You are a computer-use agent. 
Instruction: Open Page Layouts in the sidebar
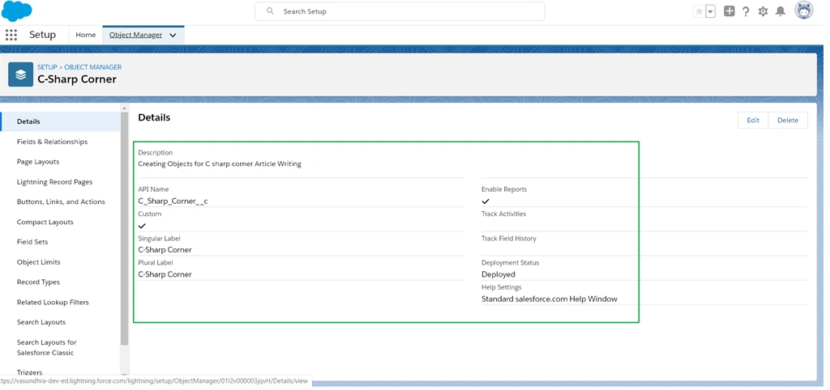pyautogui.click(x=38, y=162)
